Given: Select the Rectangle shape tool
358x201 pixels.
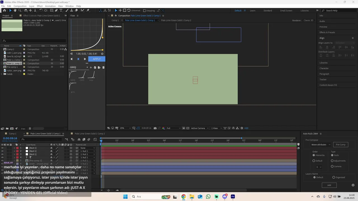Looking at the screenshot, I should point(51,10).
